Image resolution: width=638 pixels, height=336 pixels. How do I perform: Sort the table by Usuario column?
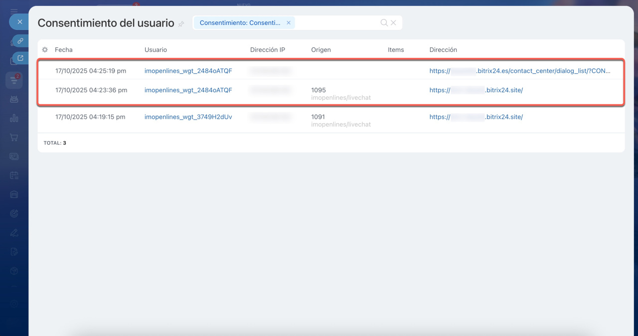(x=156, y=50)
